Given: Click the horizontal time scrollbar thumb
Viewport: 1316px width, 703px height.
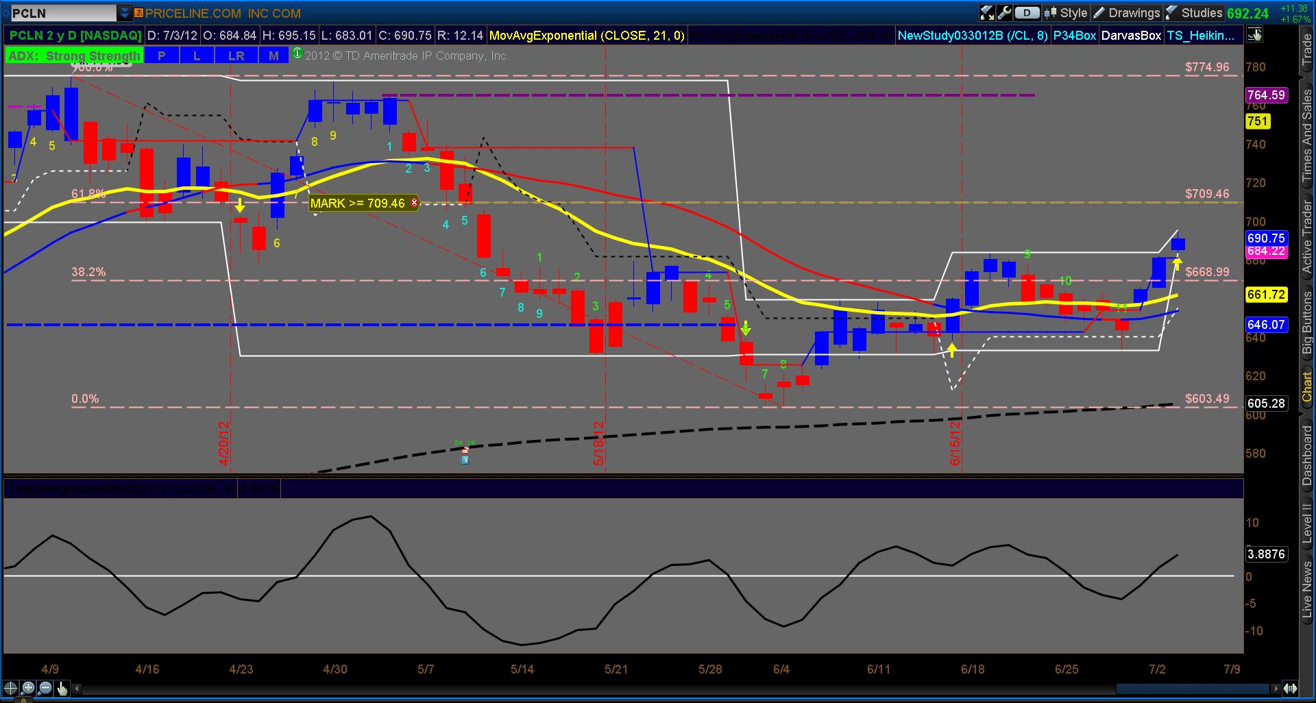Looking at the screenshot, I should point(1193,689).
